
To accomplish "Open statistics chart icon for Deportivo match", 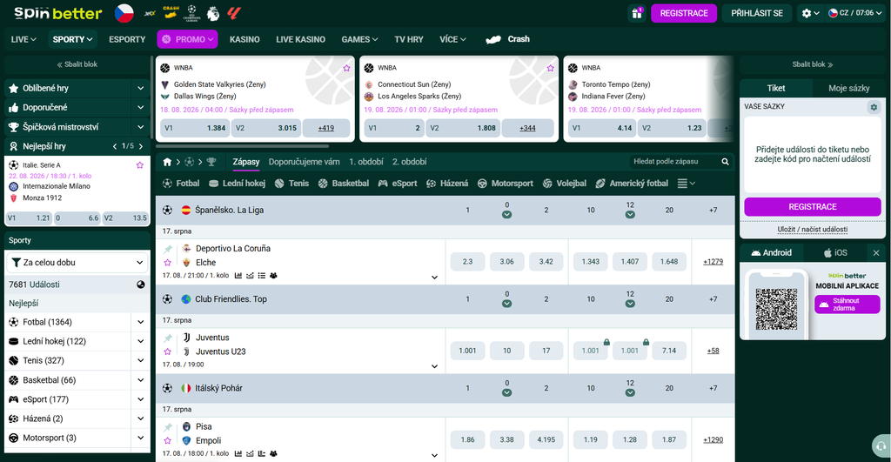I will tap(238, 276).
